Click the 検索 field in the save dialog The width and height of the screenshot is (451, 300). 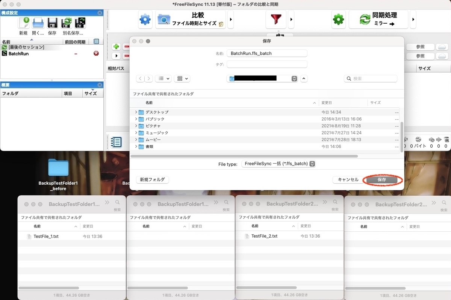point(371,78)
